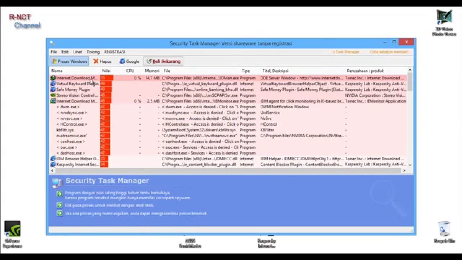Open the desktop shortcut icon at top right
The image size is (462, 260).
tap(444, 23)
